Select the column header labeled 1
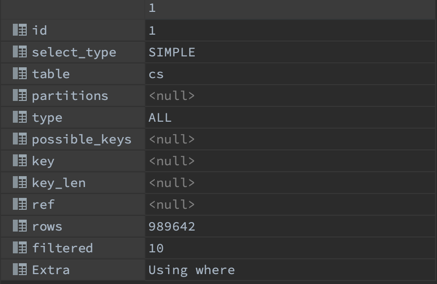Viewport: 437px width, 284px height. tap(152, 8)
